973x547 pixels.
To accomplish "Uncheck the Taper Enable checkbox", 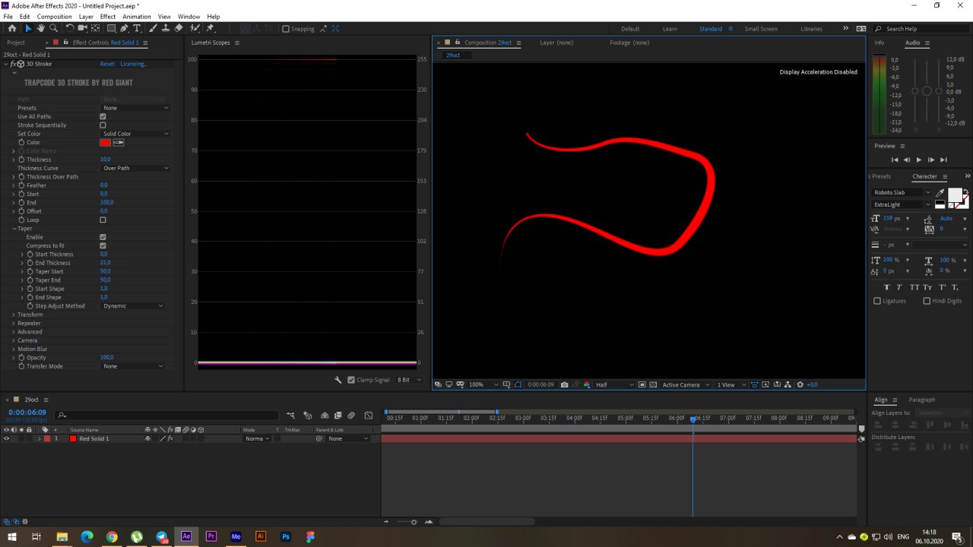I will pos(103,237).
